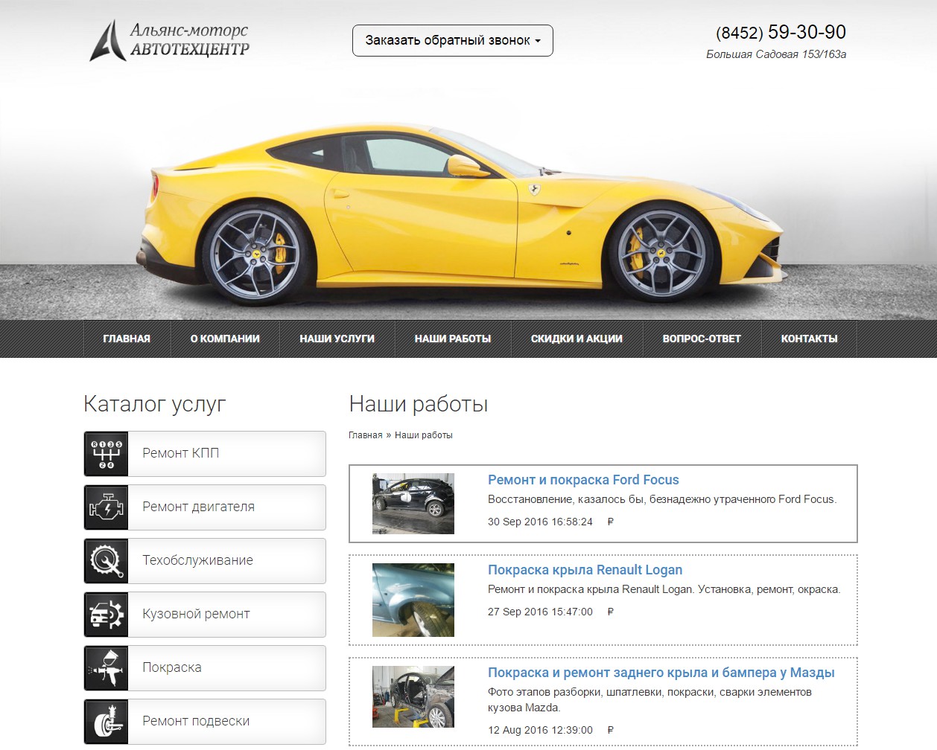The height and width of the screenshot is (750, 937).
Task: Select НАШИ РАБОТЫ in navigation bar
Action: tap(453, 339)
